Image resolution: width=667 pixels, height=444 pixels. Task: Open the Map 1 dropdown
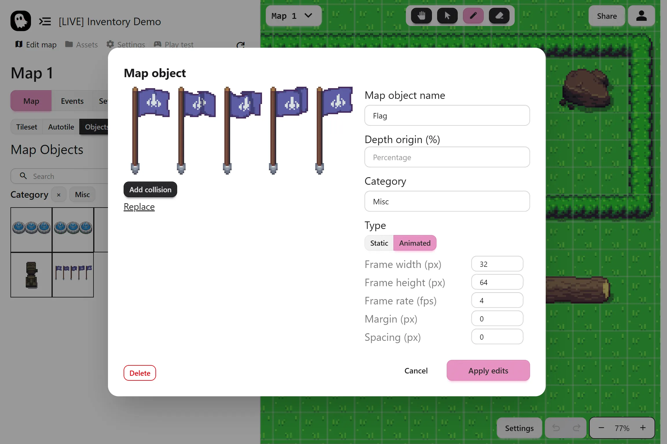pos(293,16)
